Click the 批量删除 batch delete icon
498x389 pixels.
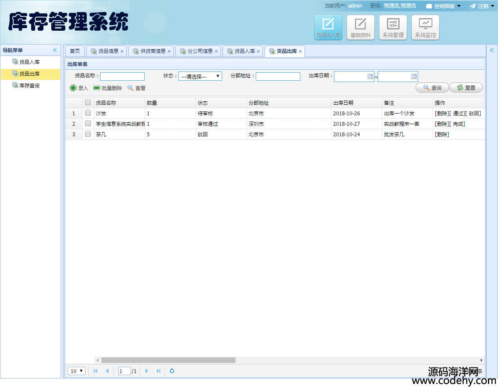click(97, 88)
